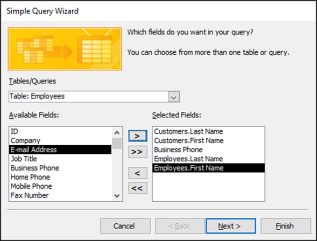Remove all fields with double left arrow
This screenshot has width=317, height=241.
(138, 188)
